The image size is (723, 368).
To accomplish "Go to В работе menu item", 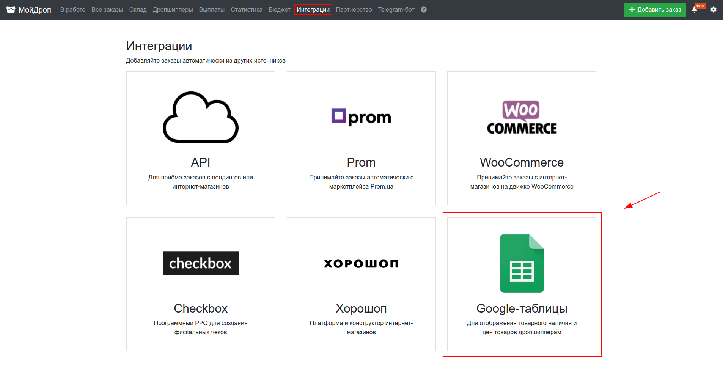I will [73, 10].
